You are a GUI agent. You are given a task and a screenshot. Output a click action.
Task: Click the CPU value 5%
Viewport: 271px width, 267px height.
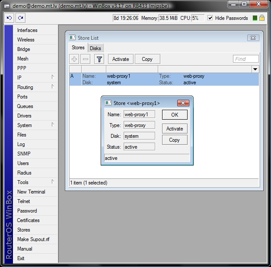198,18
